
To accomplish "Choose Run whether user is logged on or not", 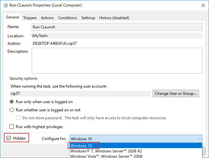I will 12,110.
